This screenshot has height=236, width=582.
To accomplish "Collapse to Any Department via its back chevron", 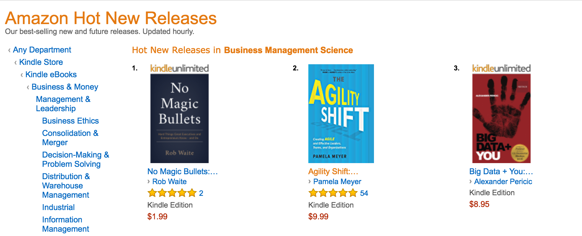I will 42,50.
